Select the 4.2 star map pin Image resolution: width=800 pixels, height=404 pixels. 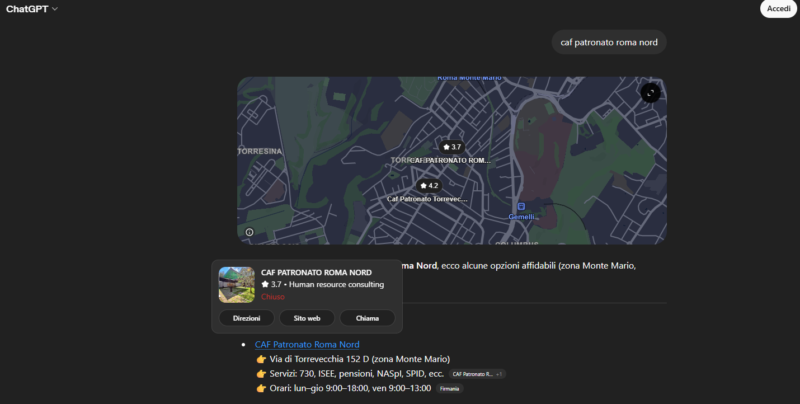click(x=429, y=186)
